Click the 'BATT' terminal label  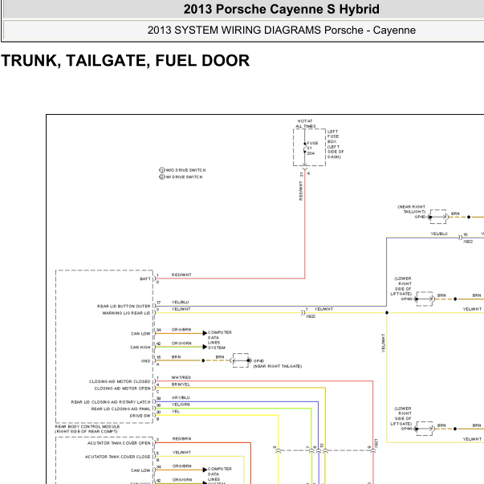pos(145,279)
